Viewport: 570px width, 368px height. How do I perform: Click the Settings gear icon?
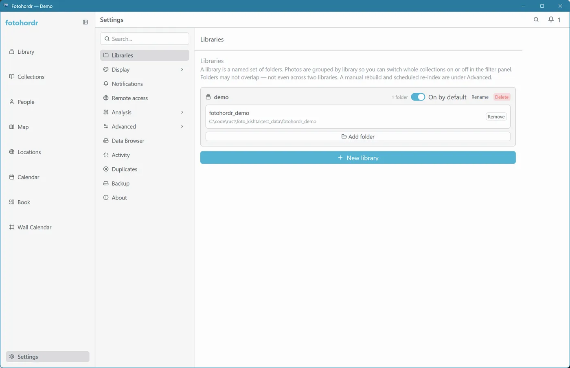pyautogui.click(x=12, y=357)
